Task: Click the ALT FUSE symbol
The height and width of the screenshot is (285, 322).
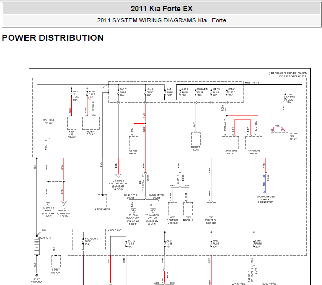Action: 164,93
